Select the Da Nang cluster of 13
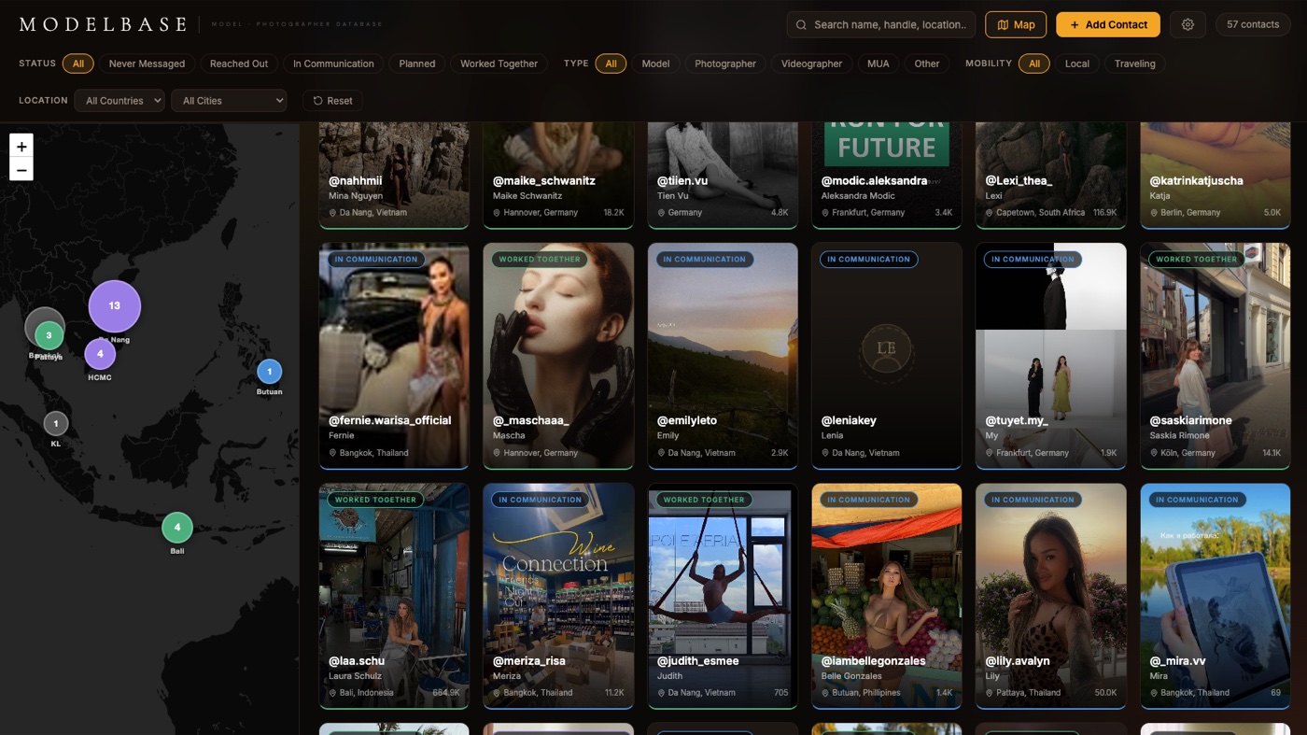The width and height of the screenshot is (1307, 735). 115,305
